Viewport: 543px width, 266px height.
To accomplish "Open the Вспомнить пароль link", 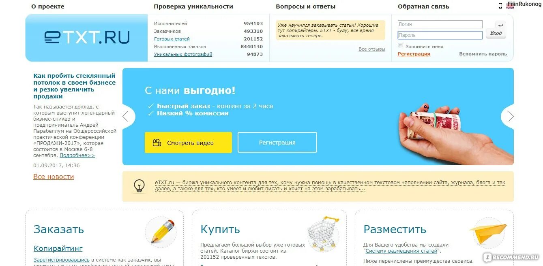I will [x=483, y=54].
